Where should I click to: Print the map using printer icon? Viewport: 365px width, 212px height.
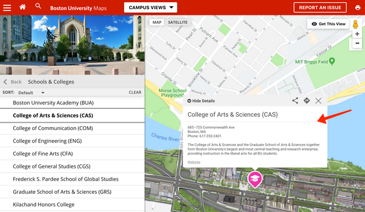(358, 7)
